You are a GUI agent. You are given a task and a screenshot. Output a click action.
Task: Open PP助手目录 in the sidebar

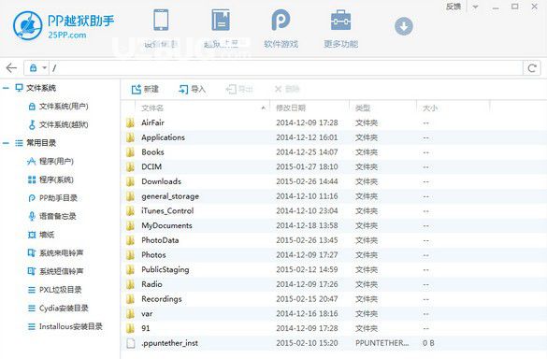(52, 198)
